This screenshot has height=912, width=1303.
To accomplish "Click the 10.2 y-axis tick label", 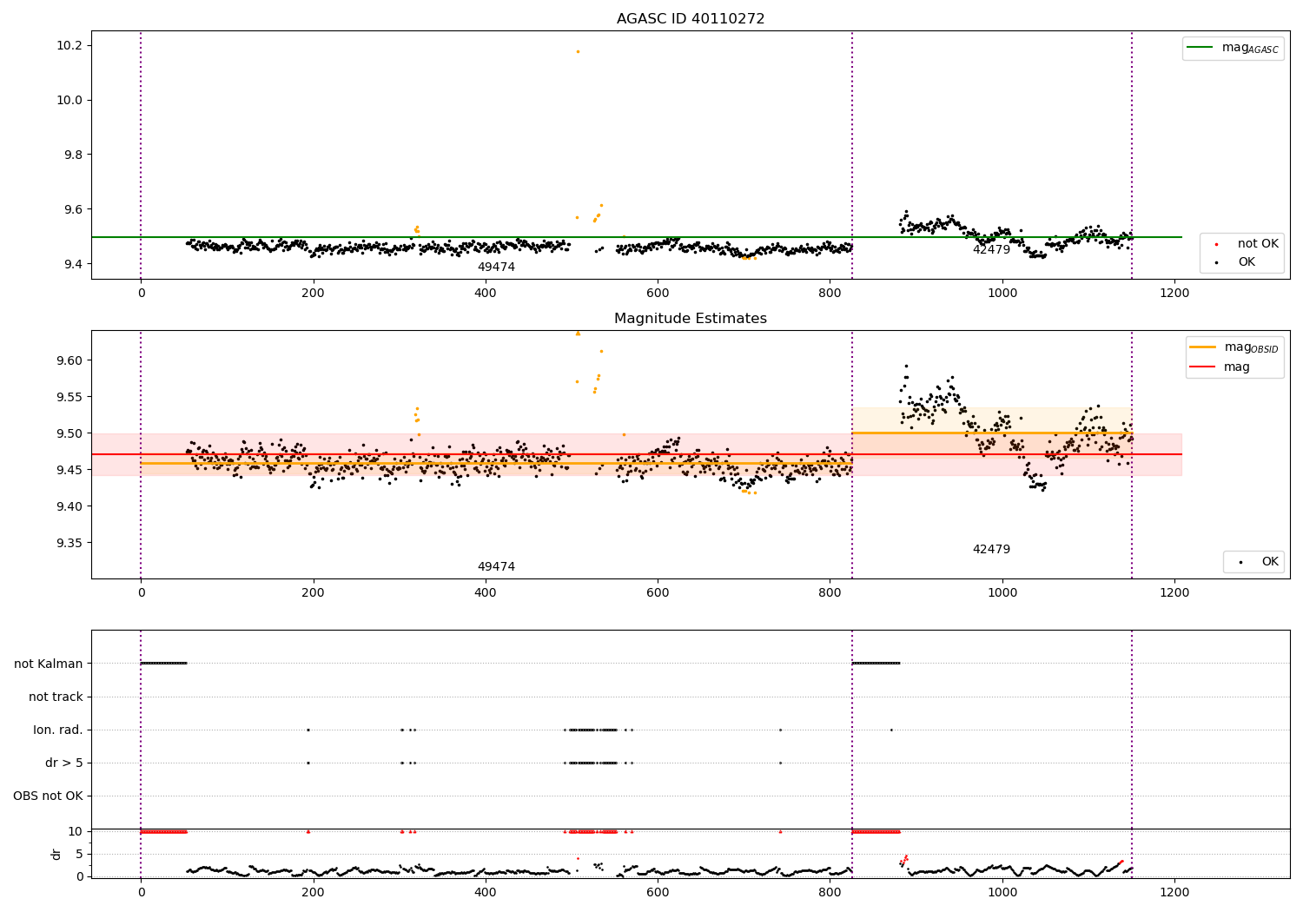I will (x=69, y=46).
